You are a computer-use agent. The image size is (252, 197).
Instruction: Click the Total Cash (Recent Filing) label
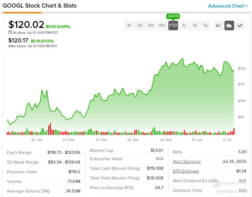(x=115, y=168)
